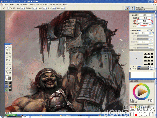
Task: Open the 笔触类型 stroke type dropdown
Action: pyautogui.click(x=146, y=18)
